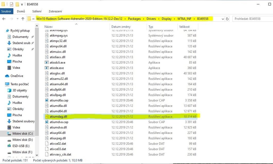Expand hidden breadcrumb path chevron in address bar
This screenshot has height=164, width=273.
33,19
